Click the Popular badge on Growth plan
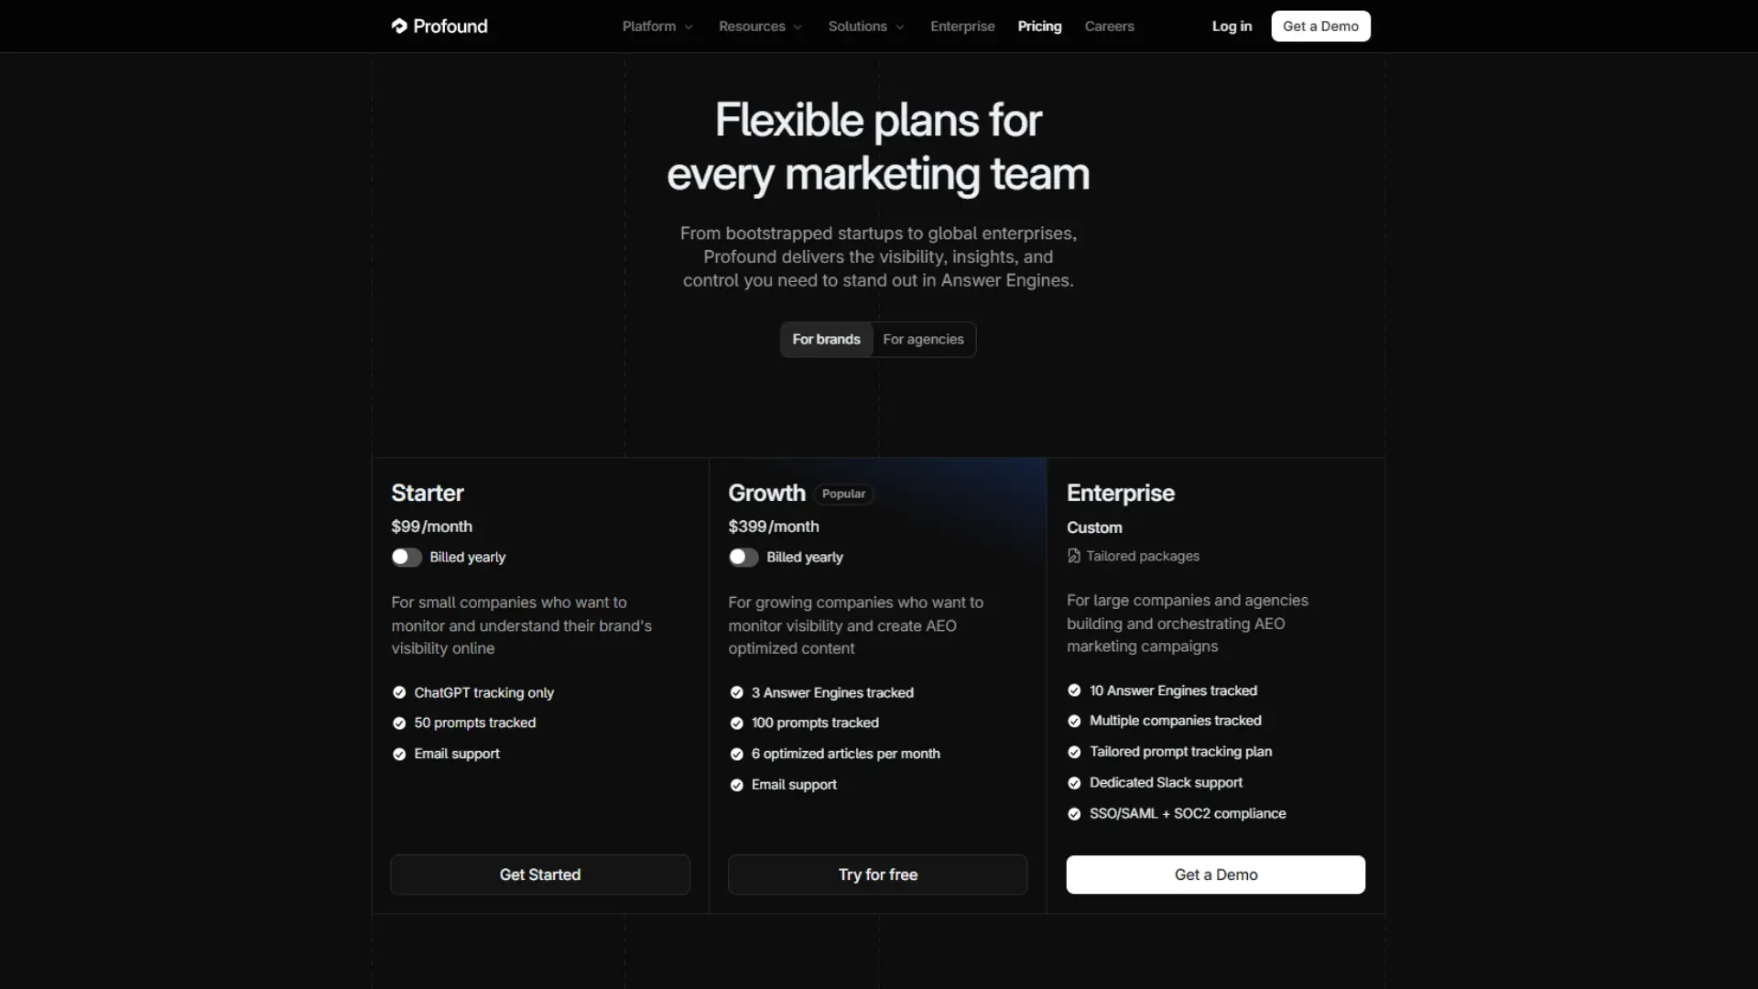 [x=842, y=494]
